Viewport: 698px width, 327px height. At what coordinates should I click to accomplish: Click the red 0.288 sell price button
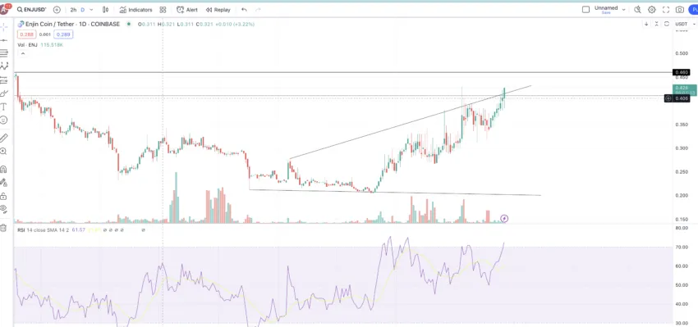[x=26, y=34]
